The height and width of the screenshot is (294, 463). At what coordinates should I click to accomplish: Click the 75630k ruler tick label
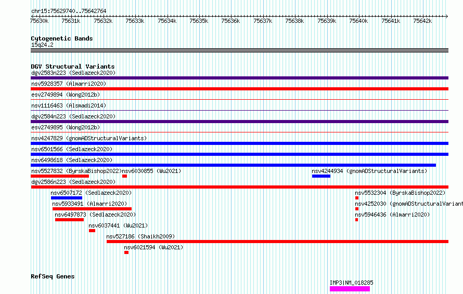[39, 21]
